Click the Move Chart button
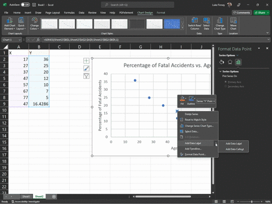This screenshot has height=204, width=272. coord(233,24)
